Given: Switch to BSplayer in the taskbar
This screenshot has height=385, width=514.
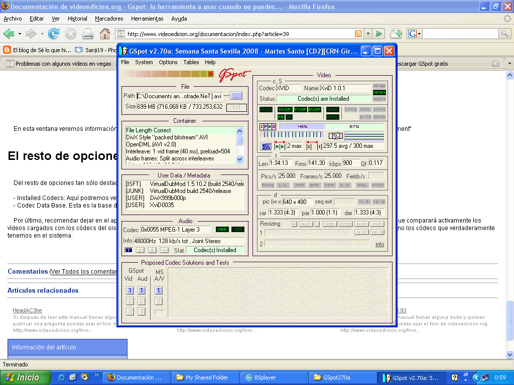Looking at the screenshot, I should tap(274, 377).
